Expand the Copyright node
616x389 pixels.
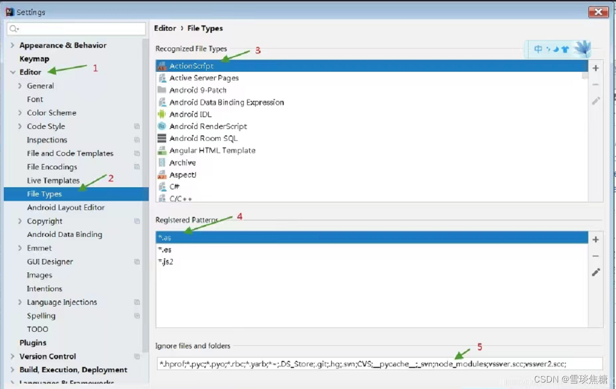tap(19, 221)
